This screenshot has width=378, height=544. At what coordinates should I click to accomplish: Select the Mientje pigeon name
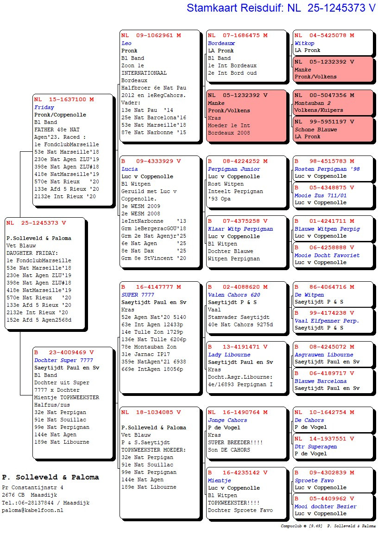[x=219, y=480]
